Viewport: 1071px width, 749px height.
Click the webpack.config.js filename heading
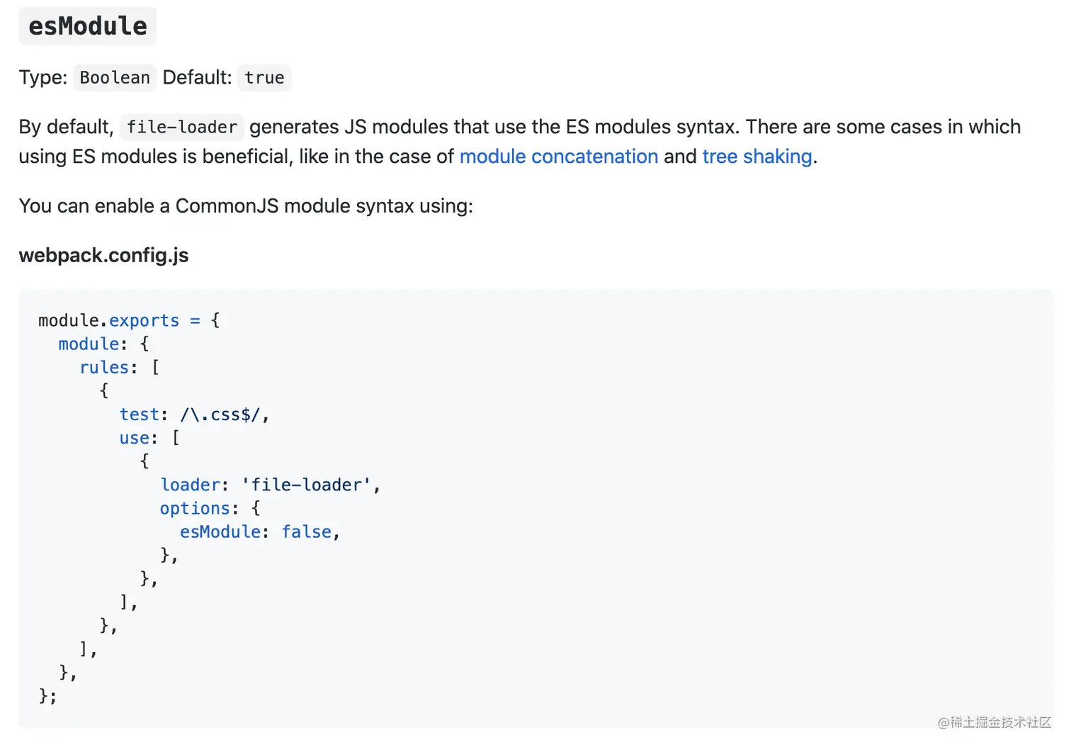[103, 256]
